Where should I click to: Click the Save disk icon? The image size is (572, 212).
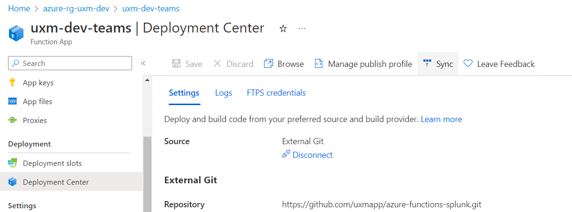(x=176, y=64)
